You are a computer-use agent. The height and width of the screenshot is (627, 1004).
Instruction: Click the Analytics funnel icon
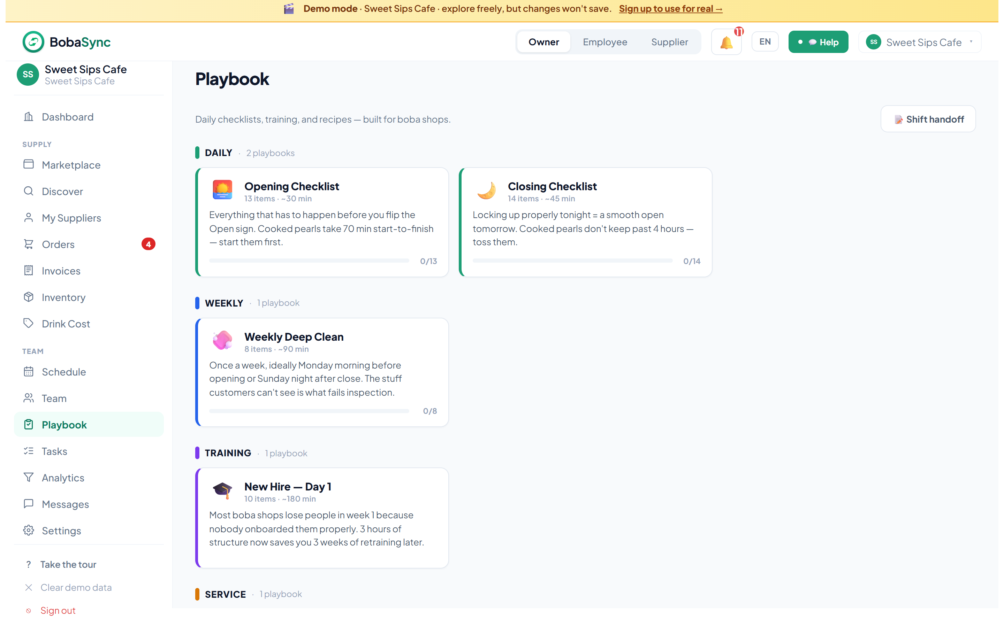[28, 477]
